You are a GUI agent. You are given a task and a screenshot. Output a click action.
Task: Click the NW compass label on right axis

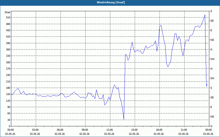coord(212,59)
